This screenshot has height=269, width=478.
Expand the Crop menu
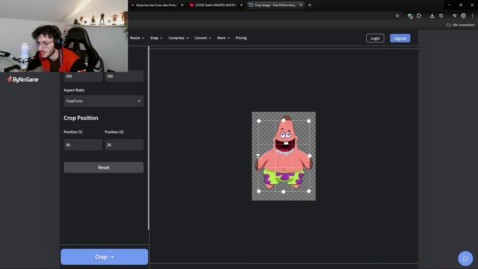click(156, 38)
